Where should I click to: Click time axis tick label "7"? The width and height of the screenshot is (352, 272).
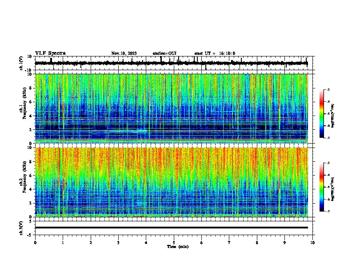coord(229,243)
